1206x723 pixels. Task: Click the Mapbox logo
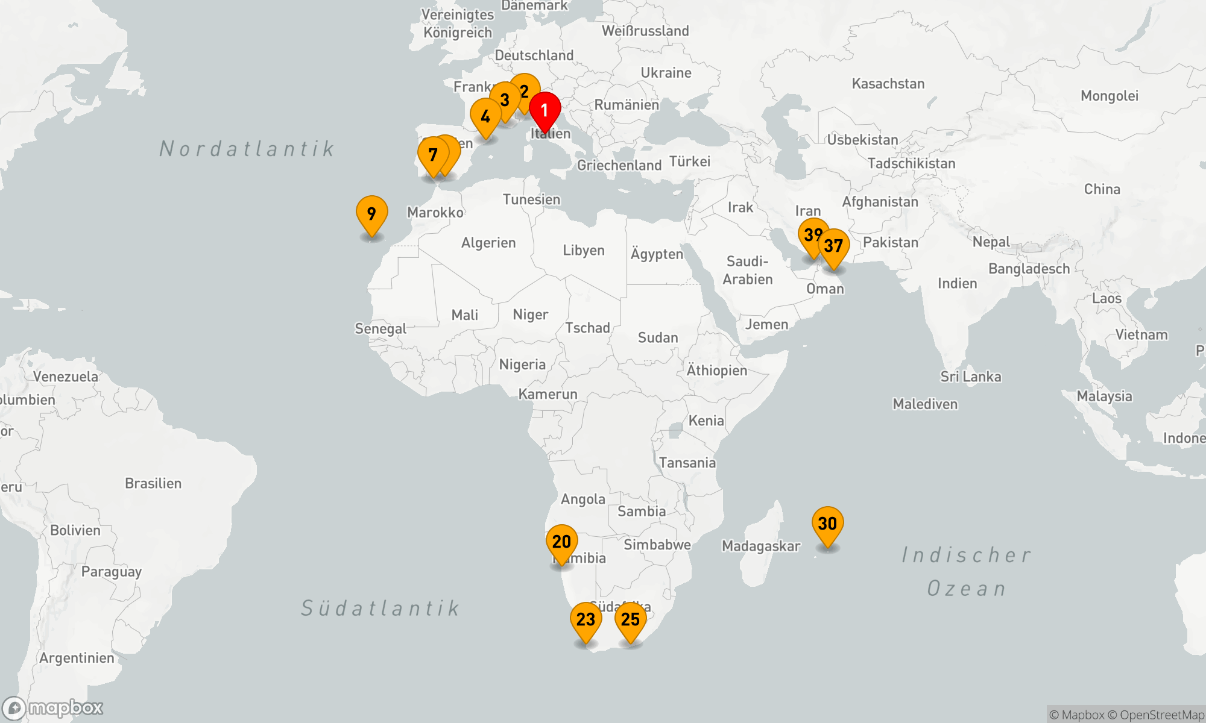(x=53, y=708)
